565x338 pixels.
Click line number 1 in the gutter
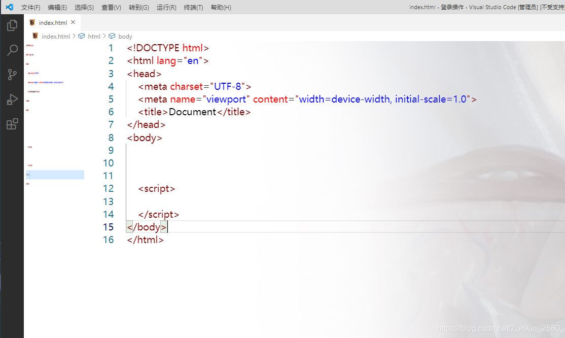click(111, 48)
